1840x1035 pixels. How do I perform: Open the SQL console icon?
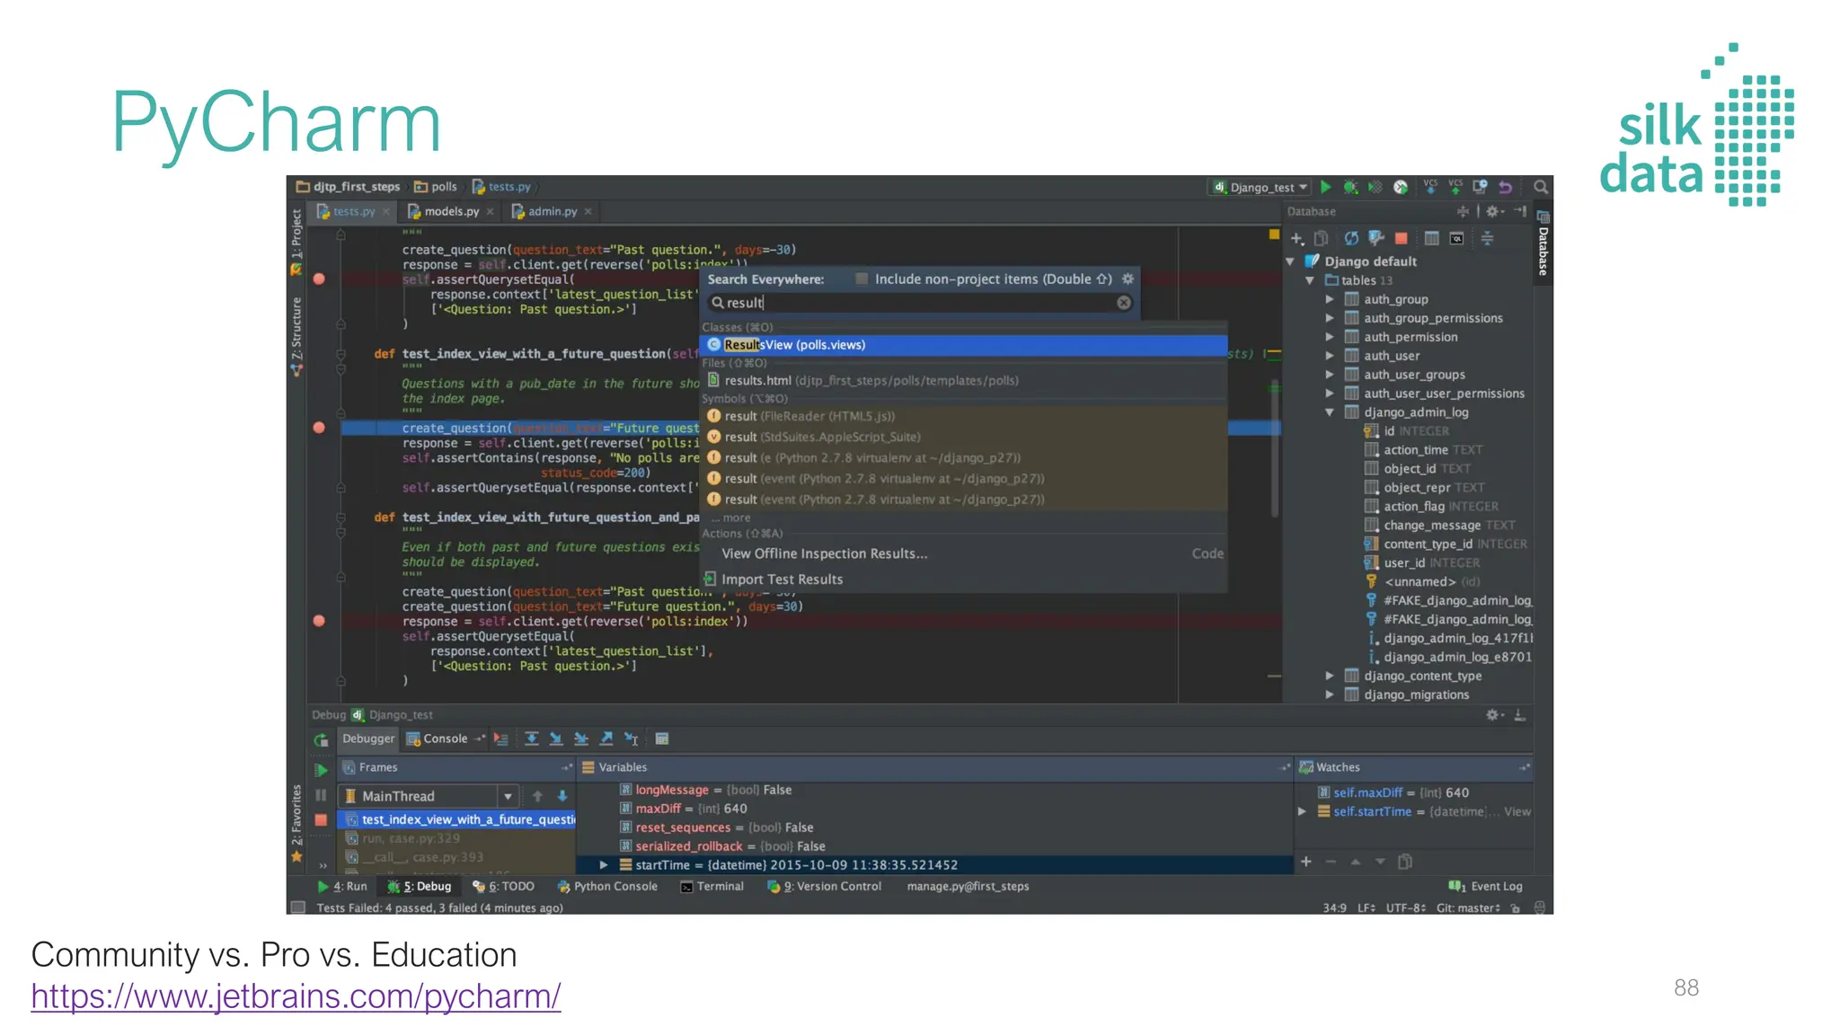click(1457, 238)
